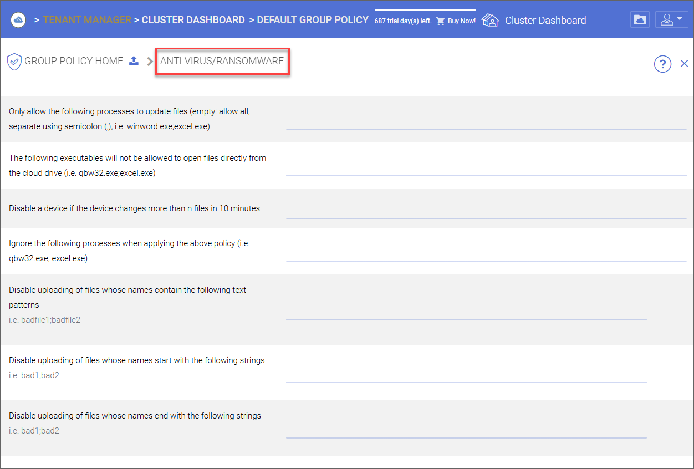Go to CLUSTER DASHBOARD breadcrumb
Image resolution: width=694 pixels, height=469 pixels.
(193, 20)
